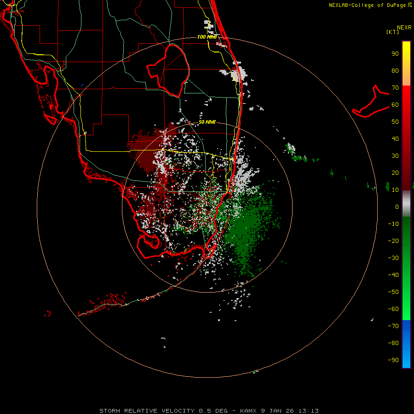The image size is (414, 414).
Task: Click the "100 NMI" range ring label
Action: tap(207, 37)
